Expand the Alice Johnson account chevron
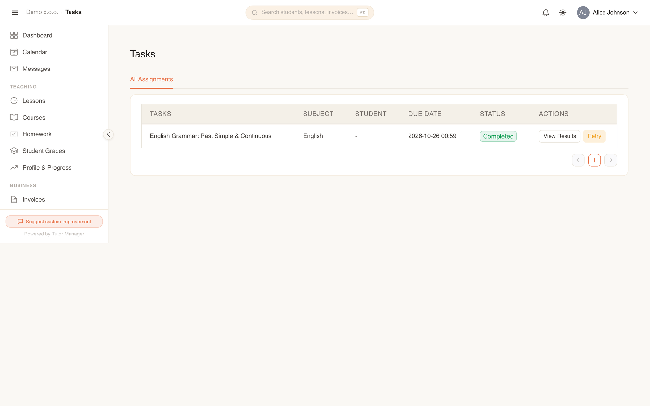 click(635, 13)
